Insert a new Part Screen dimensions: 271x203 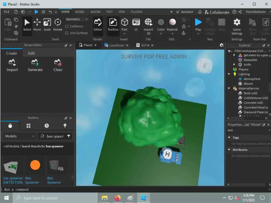pos(124,25)
